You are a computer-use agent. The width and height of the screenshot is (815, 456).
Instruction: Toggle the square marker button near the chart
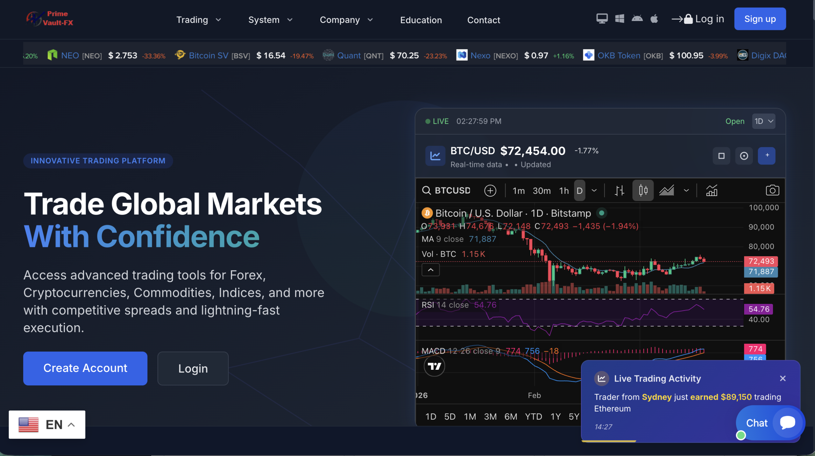coord(721,156)
